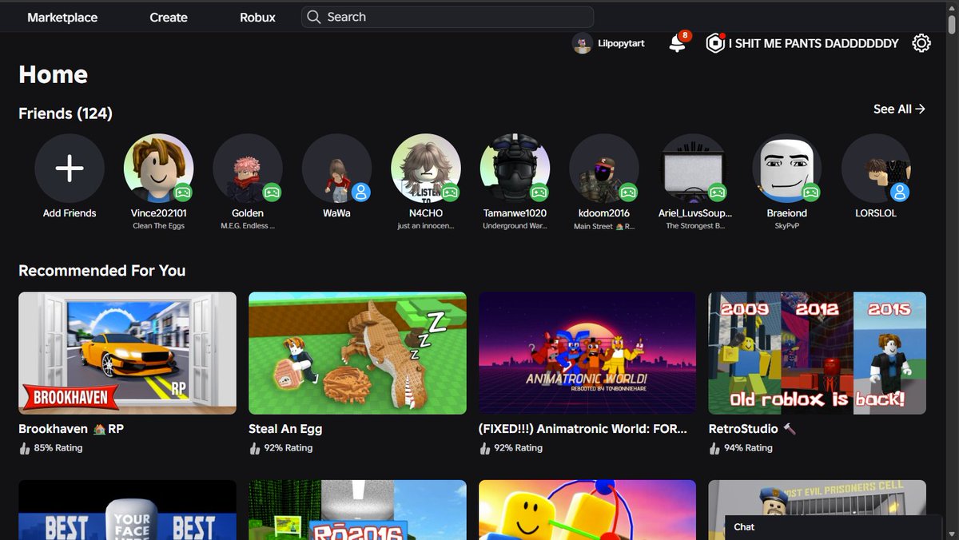
Task: Click the Lilpopytart profile avatar
Action: coord(583,43)
